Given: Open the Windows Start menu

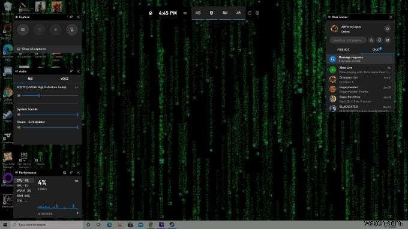Looking at the screenshot, I should pos(5,225).
